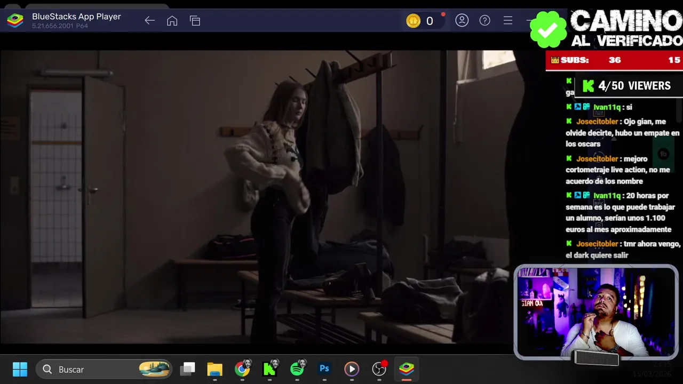The height and width of the screenshot is (384, 683).
Task: Click message "20 horas por semana"
Action: coord(621,212)
